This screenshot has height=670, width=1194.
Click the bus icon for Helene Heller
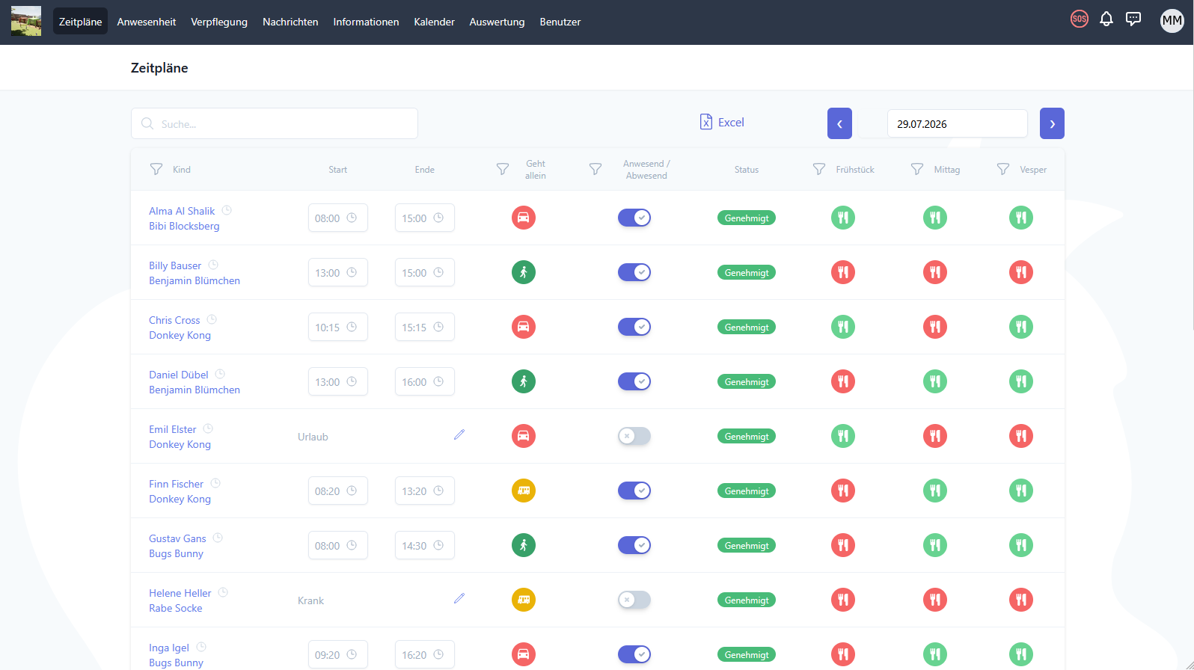pyautogui.click(x=524, y=600)
